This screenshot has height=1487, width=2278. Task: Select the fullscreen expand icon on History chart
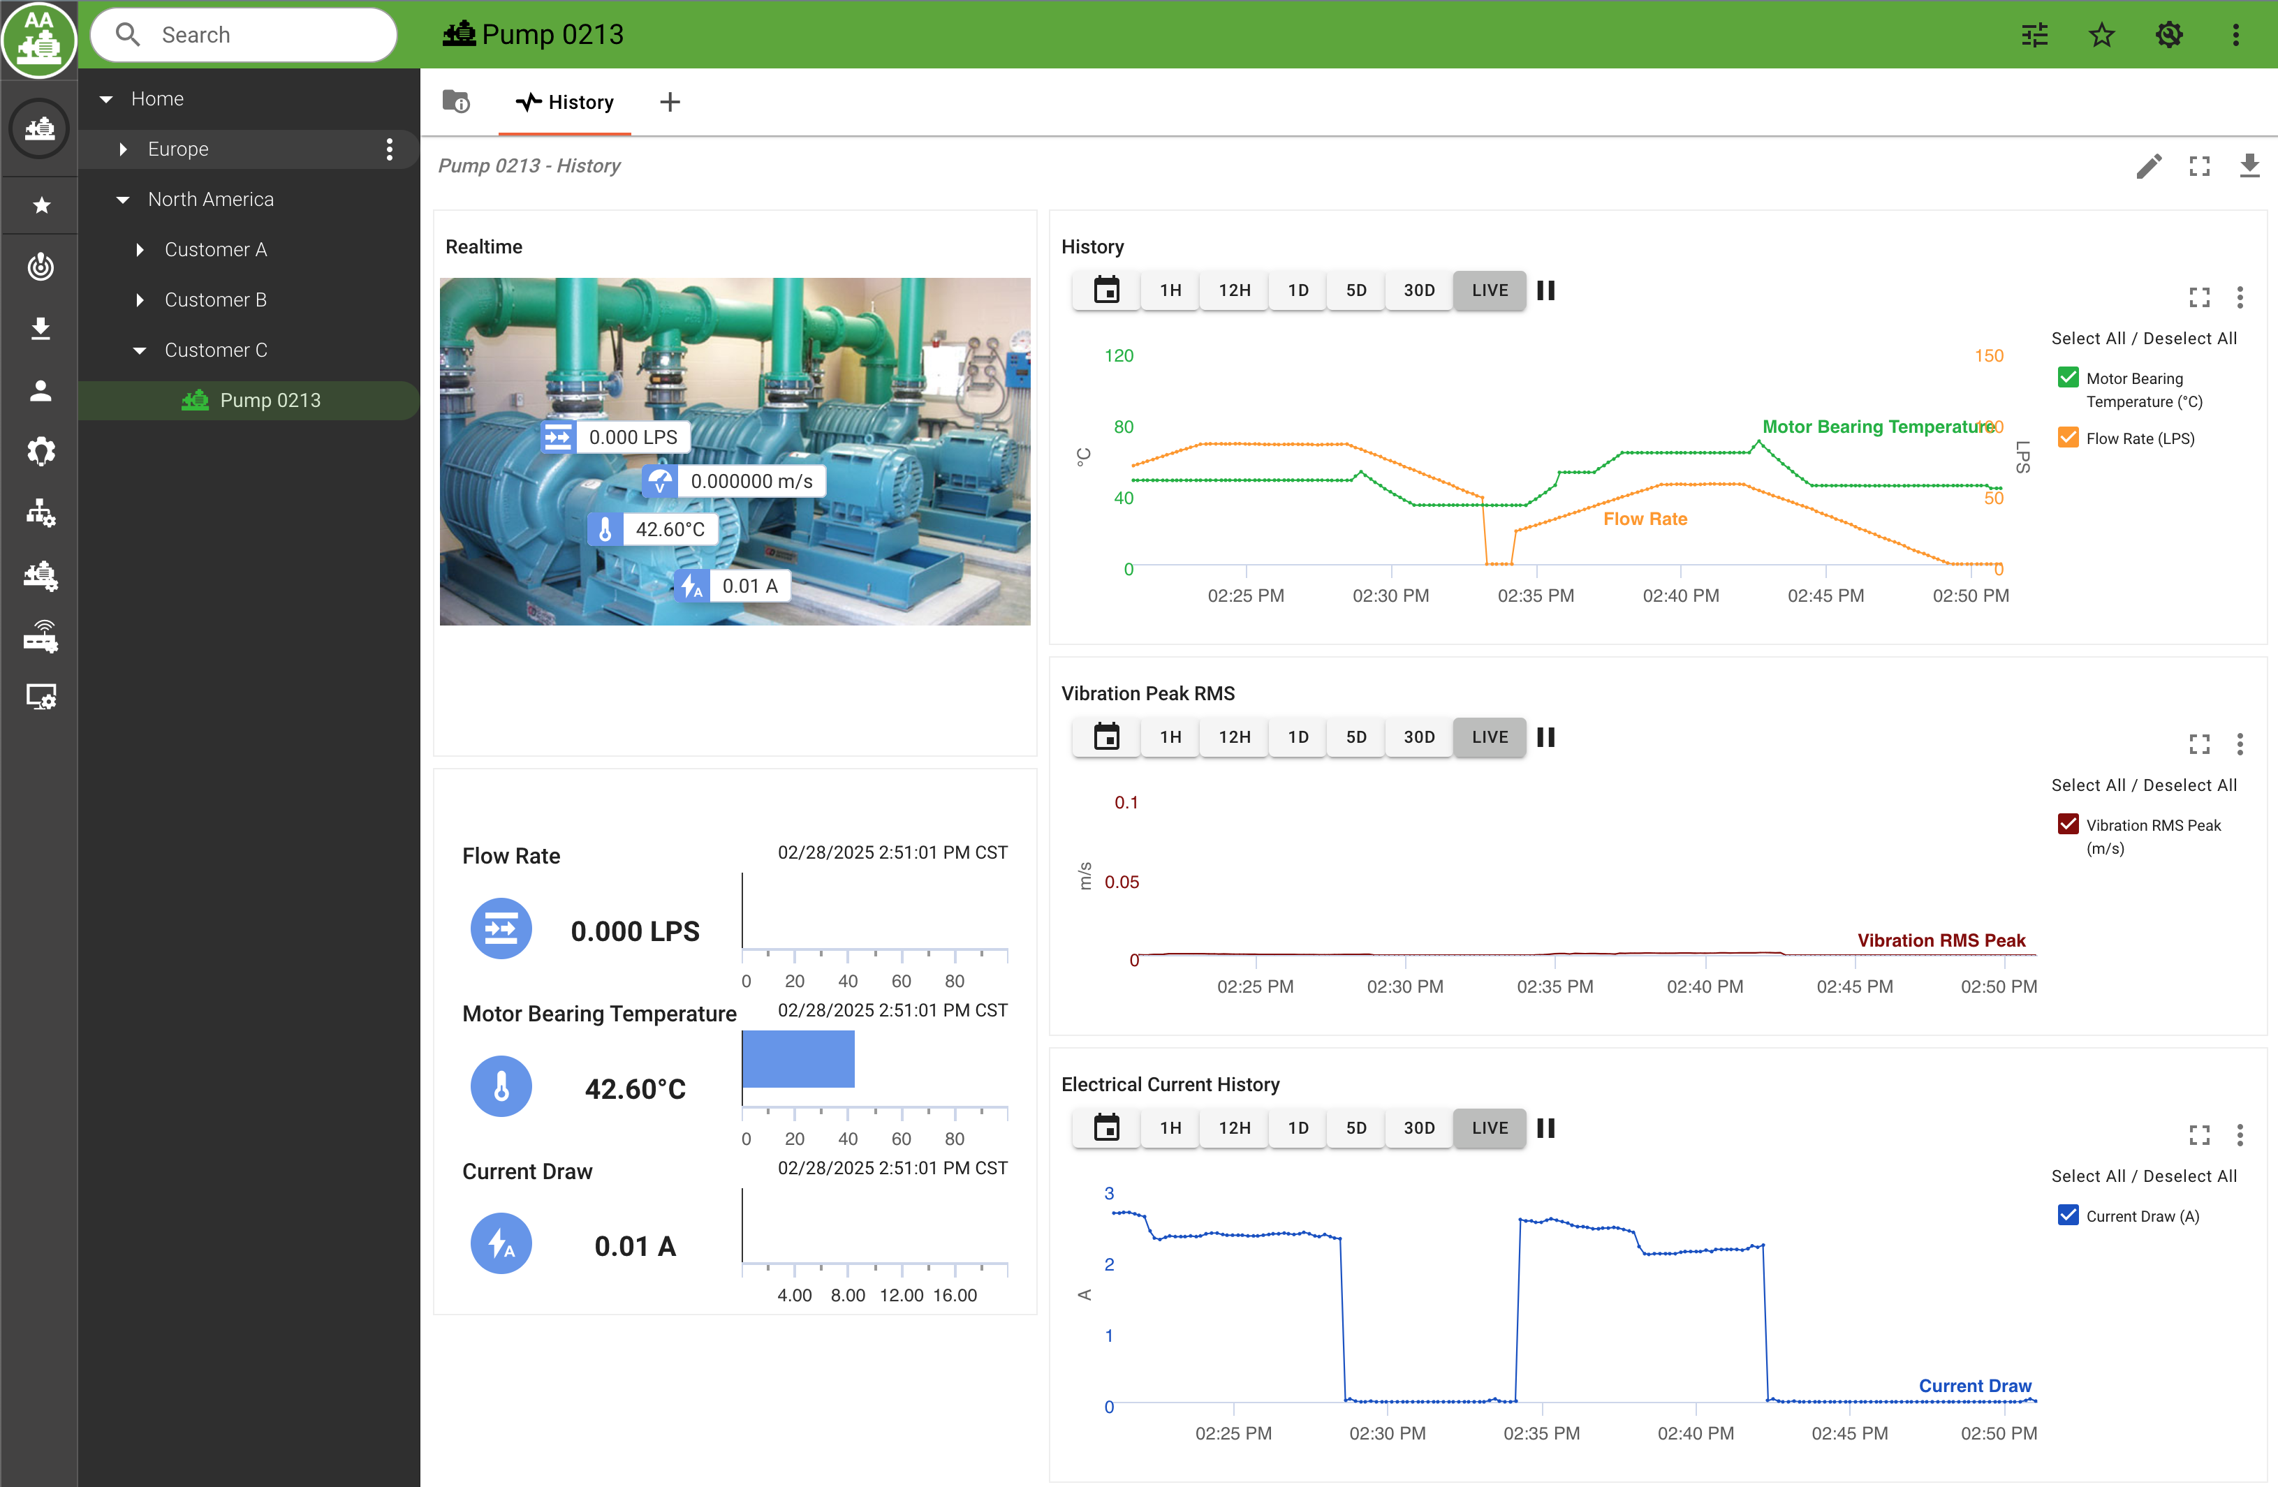tap(2198, 297)
